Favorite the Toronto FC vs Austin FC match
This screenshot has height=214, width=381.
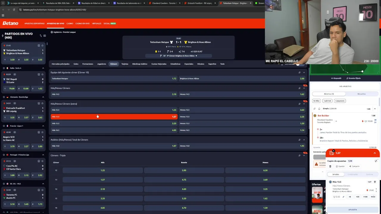[42, 190]
